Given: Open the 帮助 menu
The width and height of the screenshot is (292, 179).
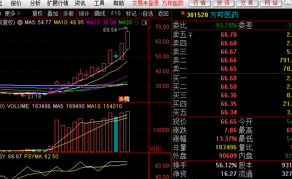Looking at the screenshot, I should (x=118, y=3).
